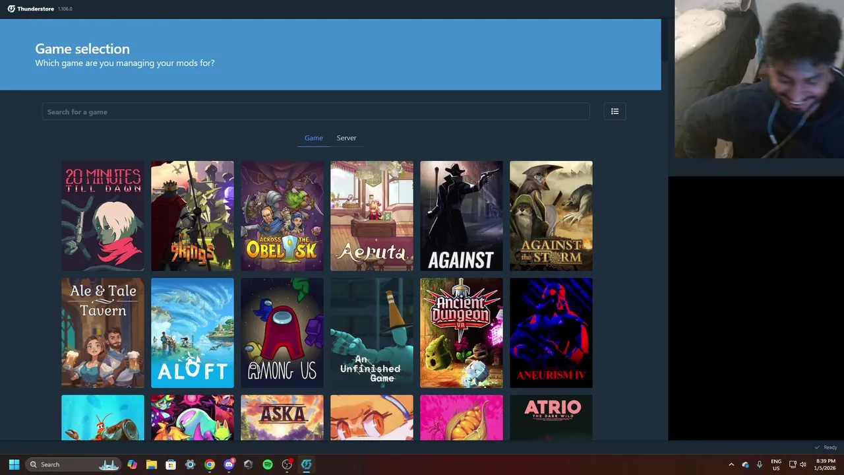The height and width of the screenshot is (475, 844).
Task: Open the taskbar Search box
Action: pyautogui.click(x=73, y=464)
